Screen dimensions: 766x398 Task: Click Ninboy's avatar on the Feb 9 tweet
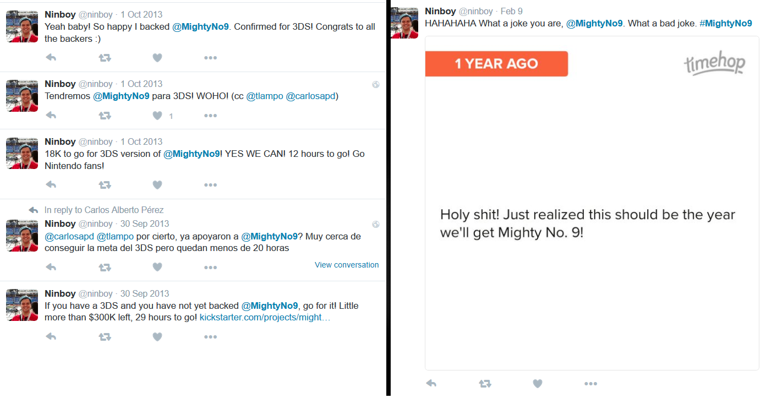406,22
